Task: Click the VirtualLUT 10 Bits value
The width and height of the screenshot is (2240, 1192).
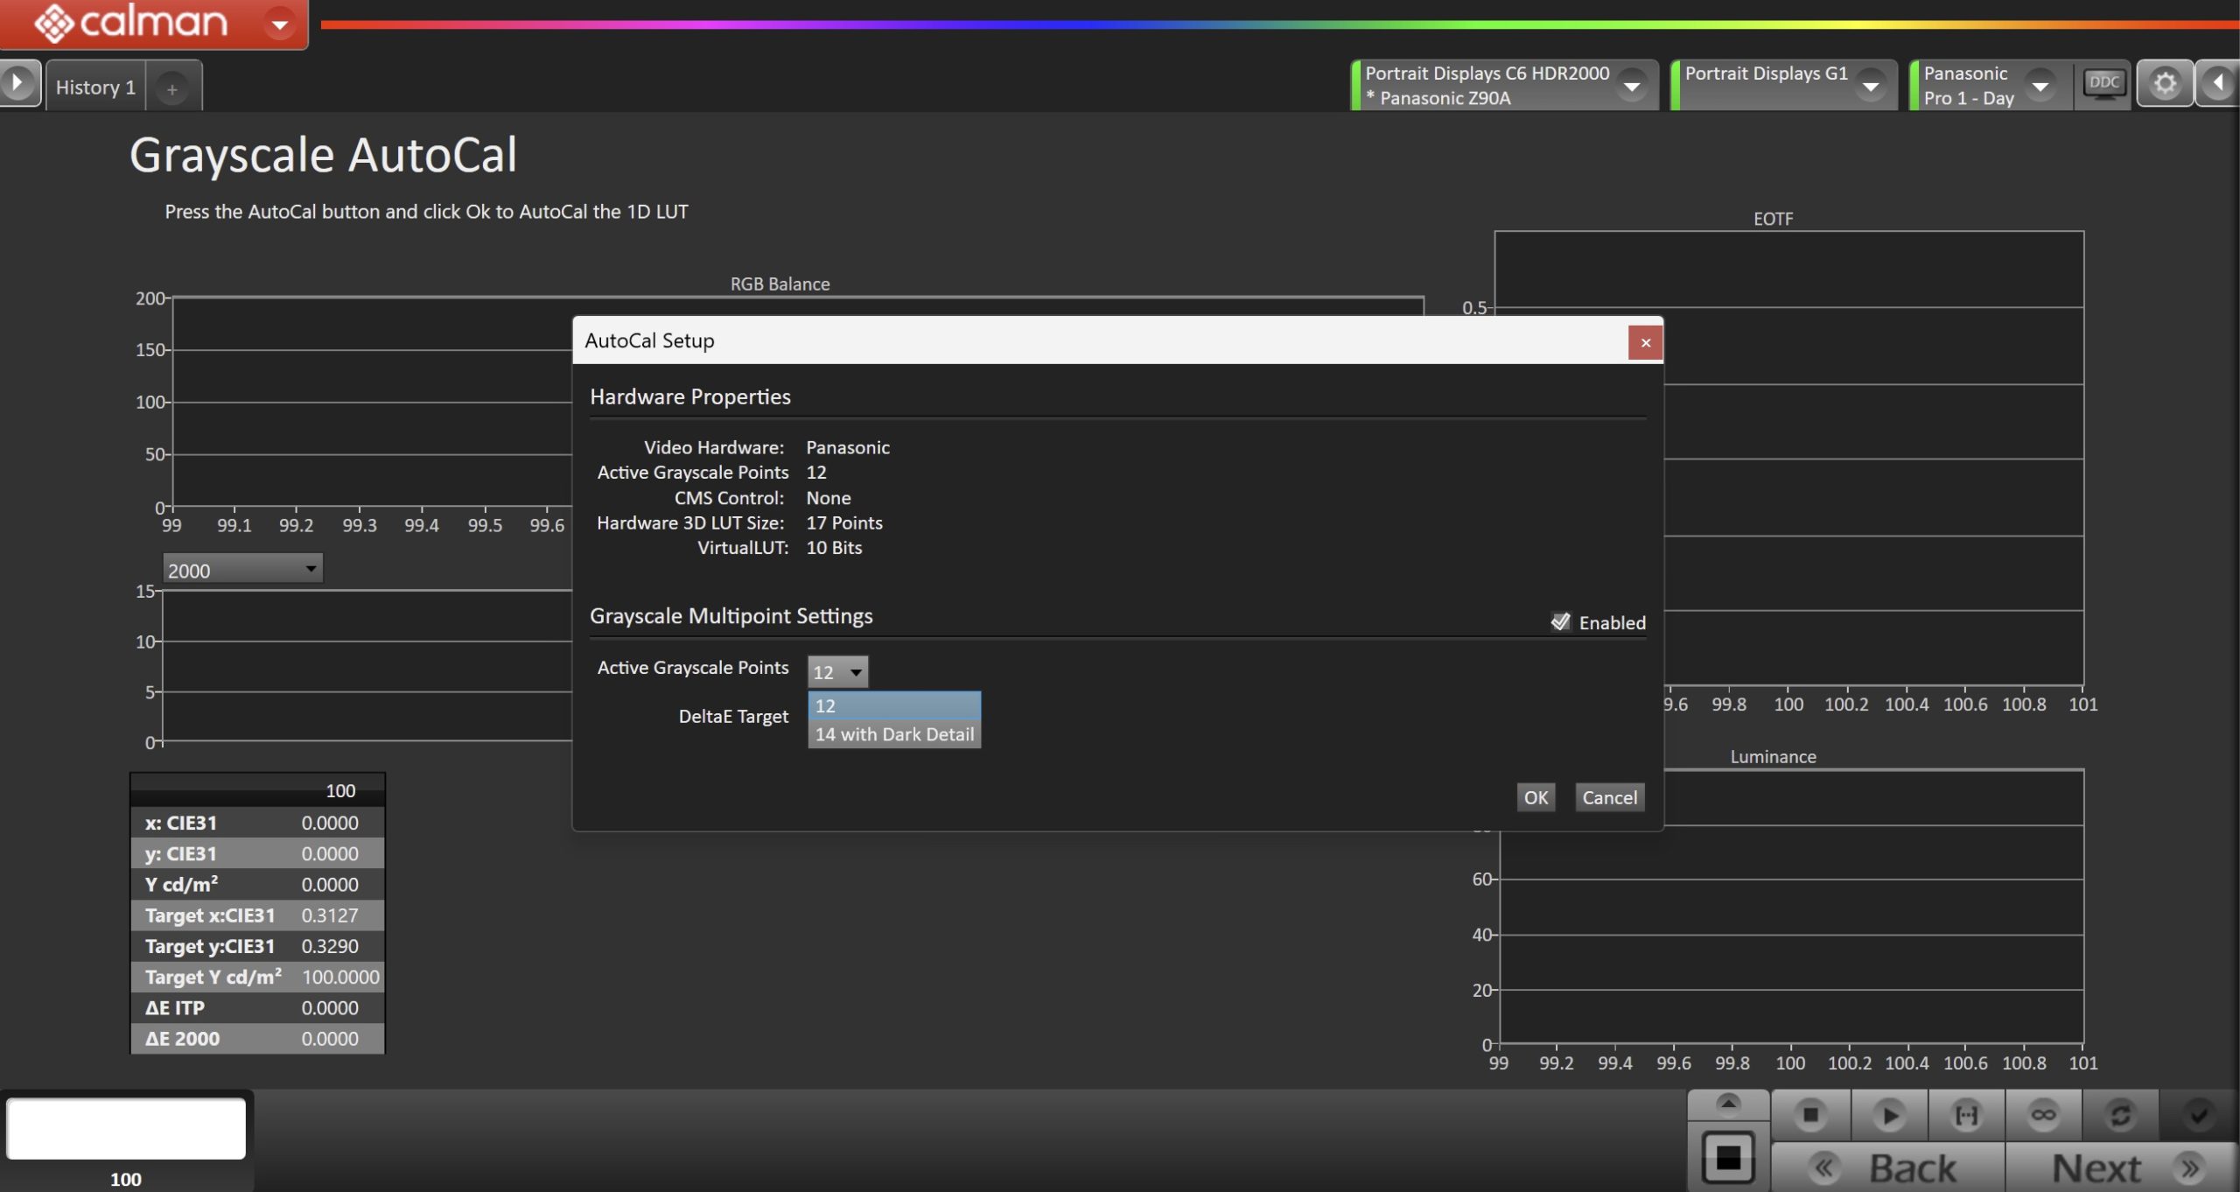Action: tap(833, 547)
